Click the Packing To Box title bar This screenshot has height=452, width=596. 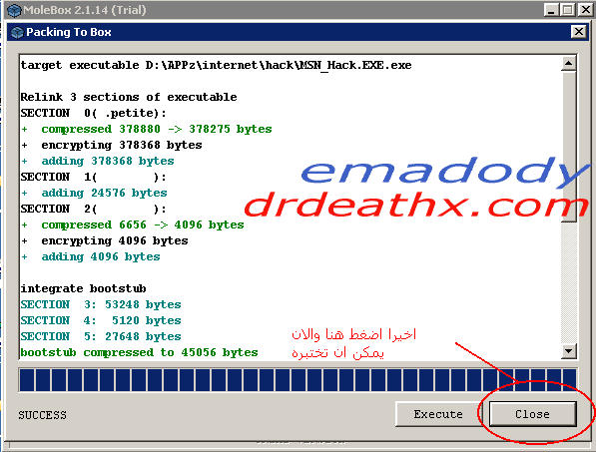(x=298, y=32)
